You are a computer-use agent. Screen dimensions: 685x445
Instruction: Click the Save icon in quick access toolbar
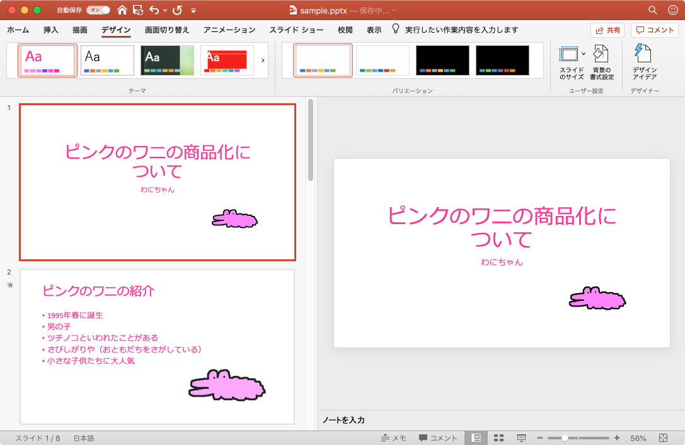pos(138,10)
